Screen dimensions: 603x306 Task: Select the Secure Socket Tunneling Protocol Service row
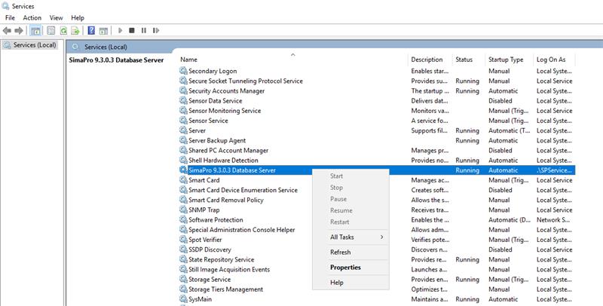[377, 81]
